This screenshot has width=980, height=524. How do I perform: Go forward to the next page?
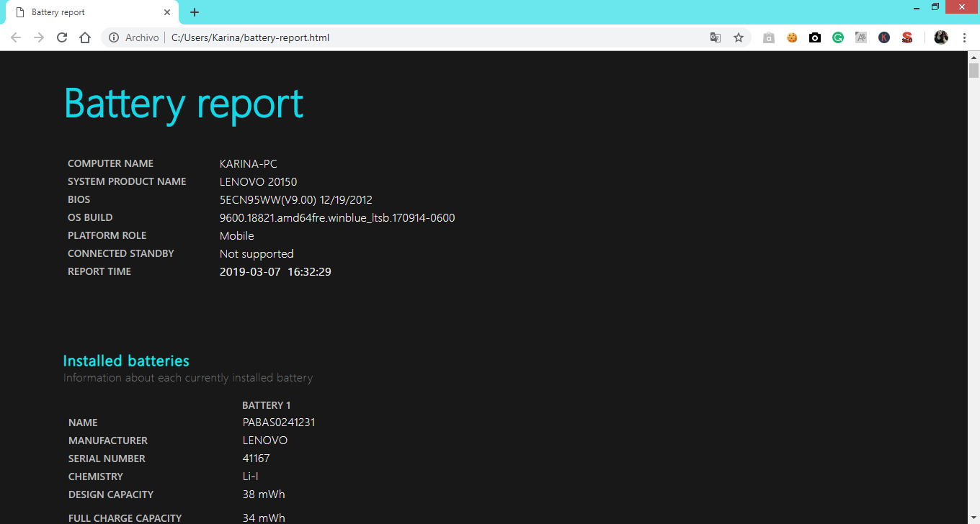click(39, 37)
